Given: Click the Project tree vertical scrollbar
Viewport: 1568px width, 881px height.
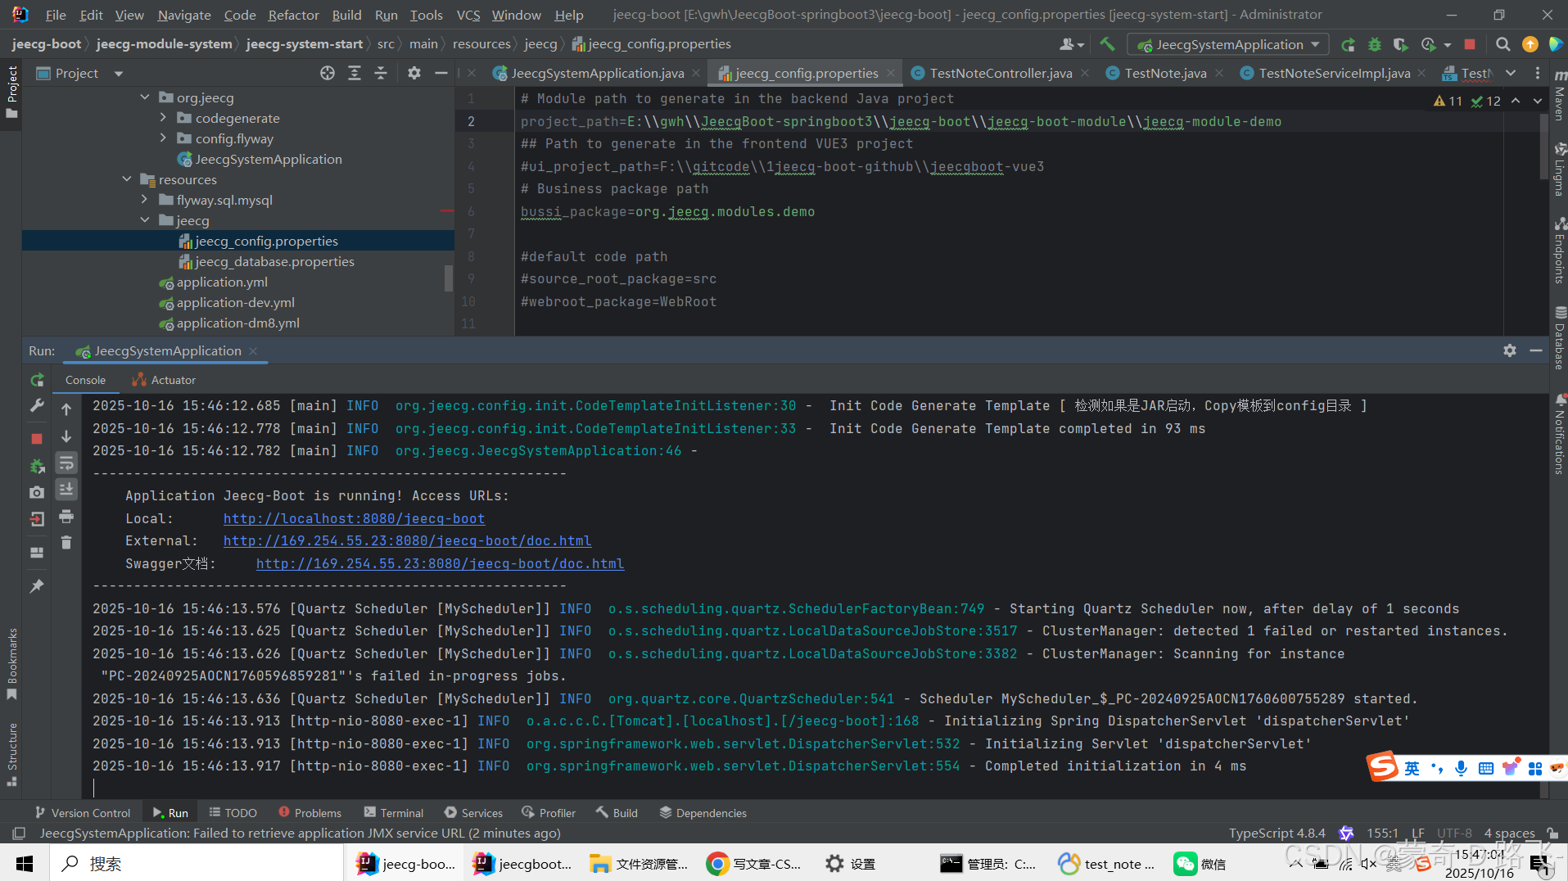Looking at the screenshot, I should 448,278.
